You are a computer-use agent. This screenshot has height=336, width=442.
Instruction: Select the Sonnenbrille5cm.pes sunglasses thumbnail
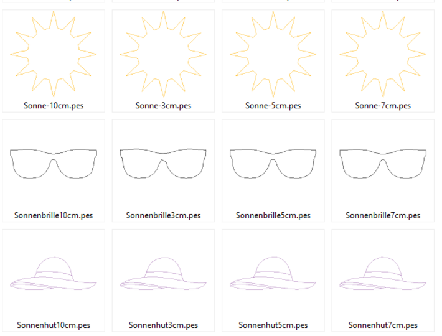pyautogui.click(x=273, y=164)
